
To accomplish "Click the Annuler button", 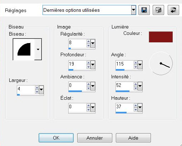I will tap(95, 138).
